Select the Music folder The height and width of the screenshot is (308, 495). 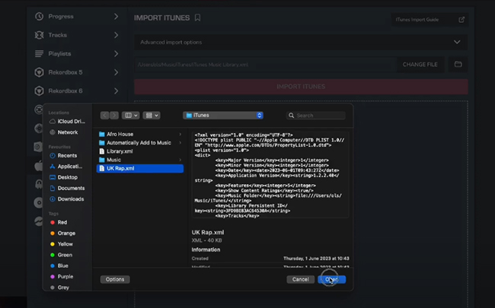pos(140,160)
